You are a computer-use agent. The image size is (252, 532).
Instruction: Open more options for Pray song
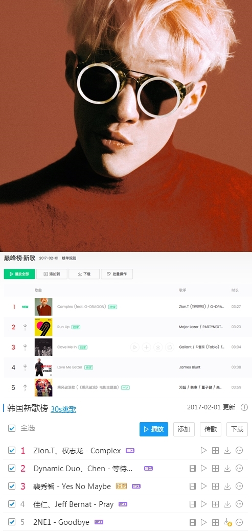tap(239, 504)
